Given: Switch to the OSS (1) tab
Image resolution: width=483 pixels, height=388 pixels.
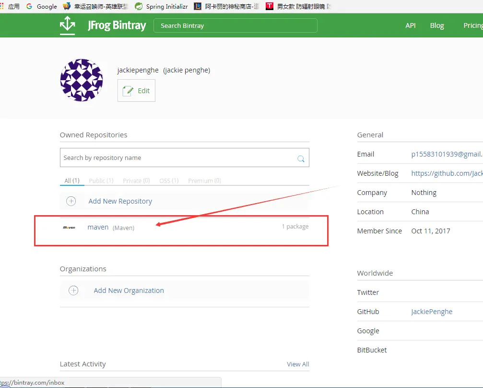Looking at the screenshot, I should click(x=169, y=181).
